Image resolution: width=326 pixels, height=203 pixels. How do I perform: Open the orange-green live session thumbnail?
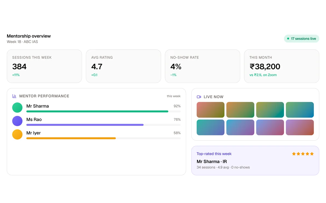coord(240,110)
